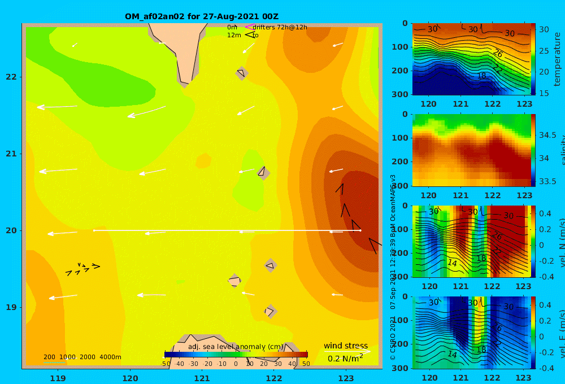Click the vel. E section colorbar

(533, 333)
